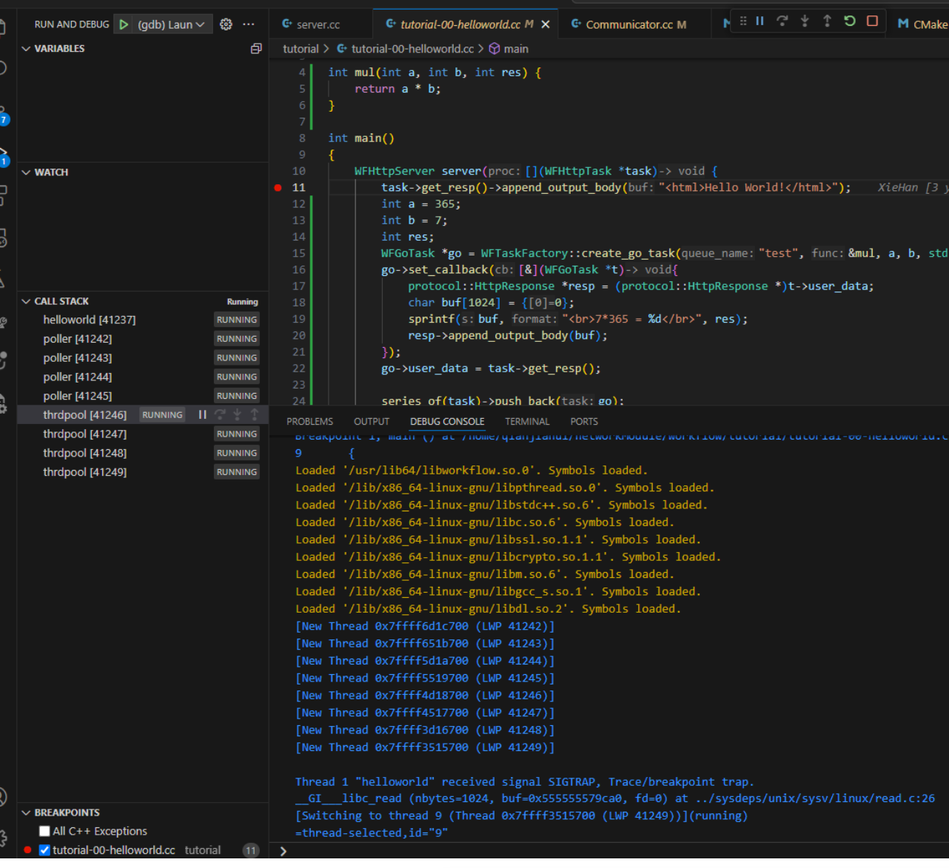Toggle the breakpoint dot on line 11
The height and width of the screenshot is (868, 949).
[278, 188]
